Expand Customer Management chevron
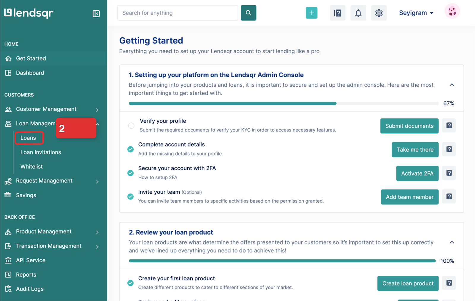The width and height of the screenshot is (475, 301). click(97, 110)
